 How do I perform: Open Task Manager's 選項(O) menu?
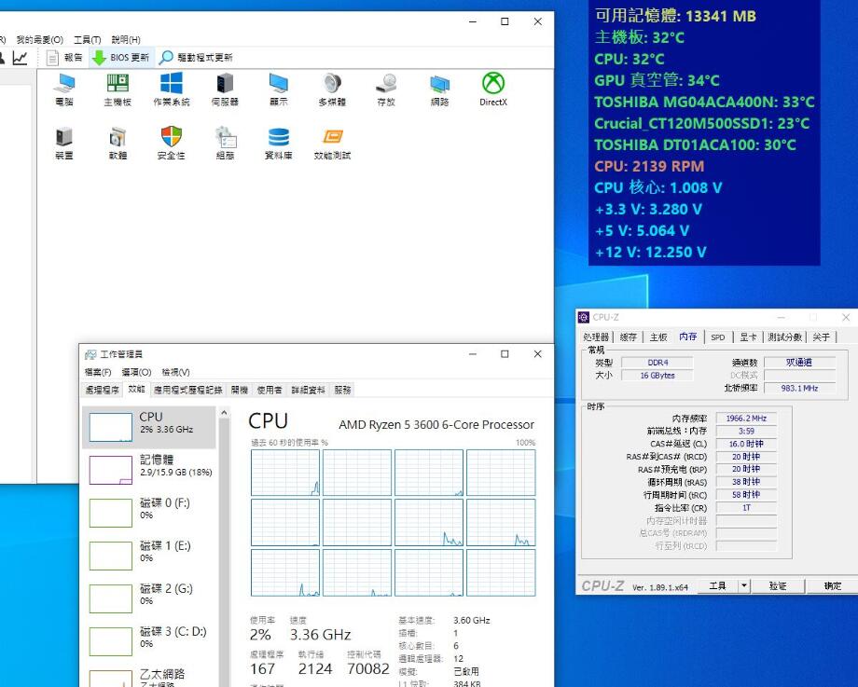(136, 372)
